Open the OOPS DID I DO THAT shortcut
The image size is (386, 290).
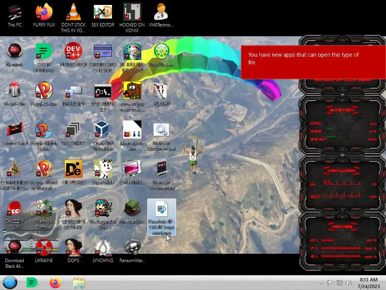coord(74,214)
